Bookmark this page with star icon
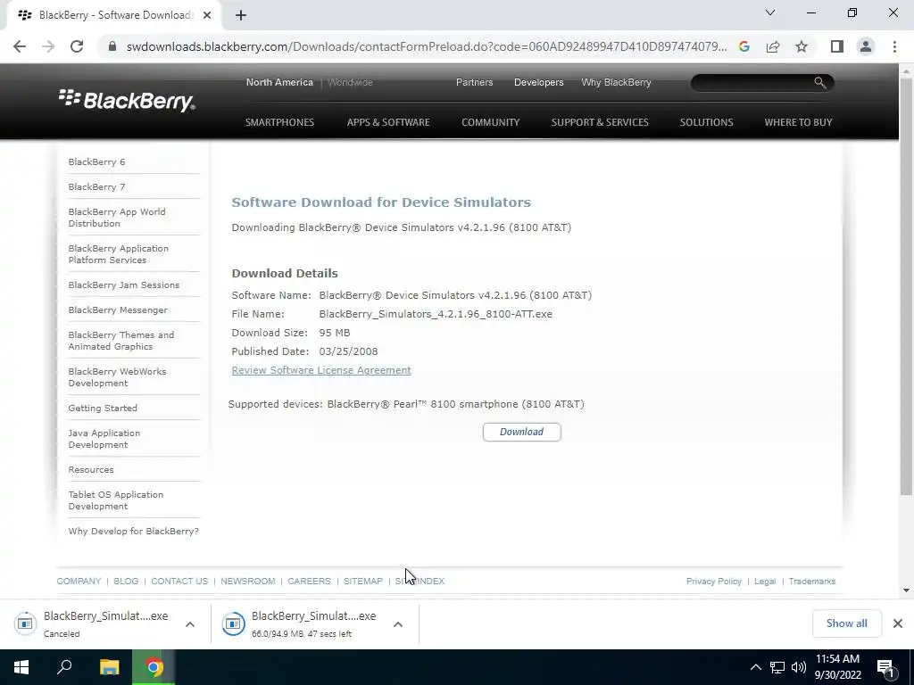 (802, 46)
